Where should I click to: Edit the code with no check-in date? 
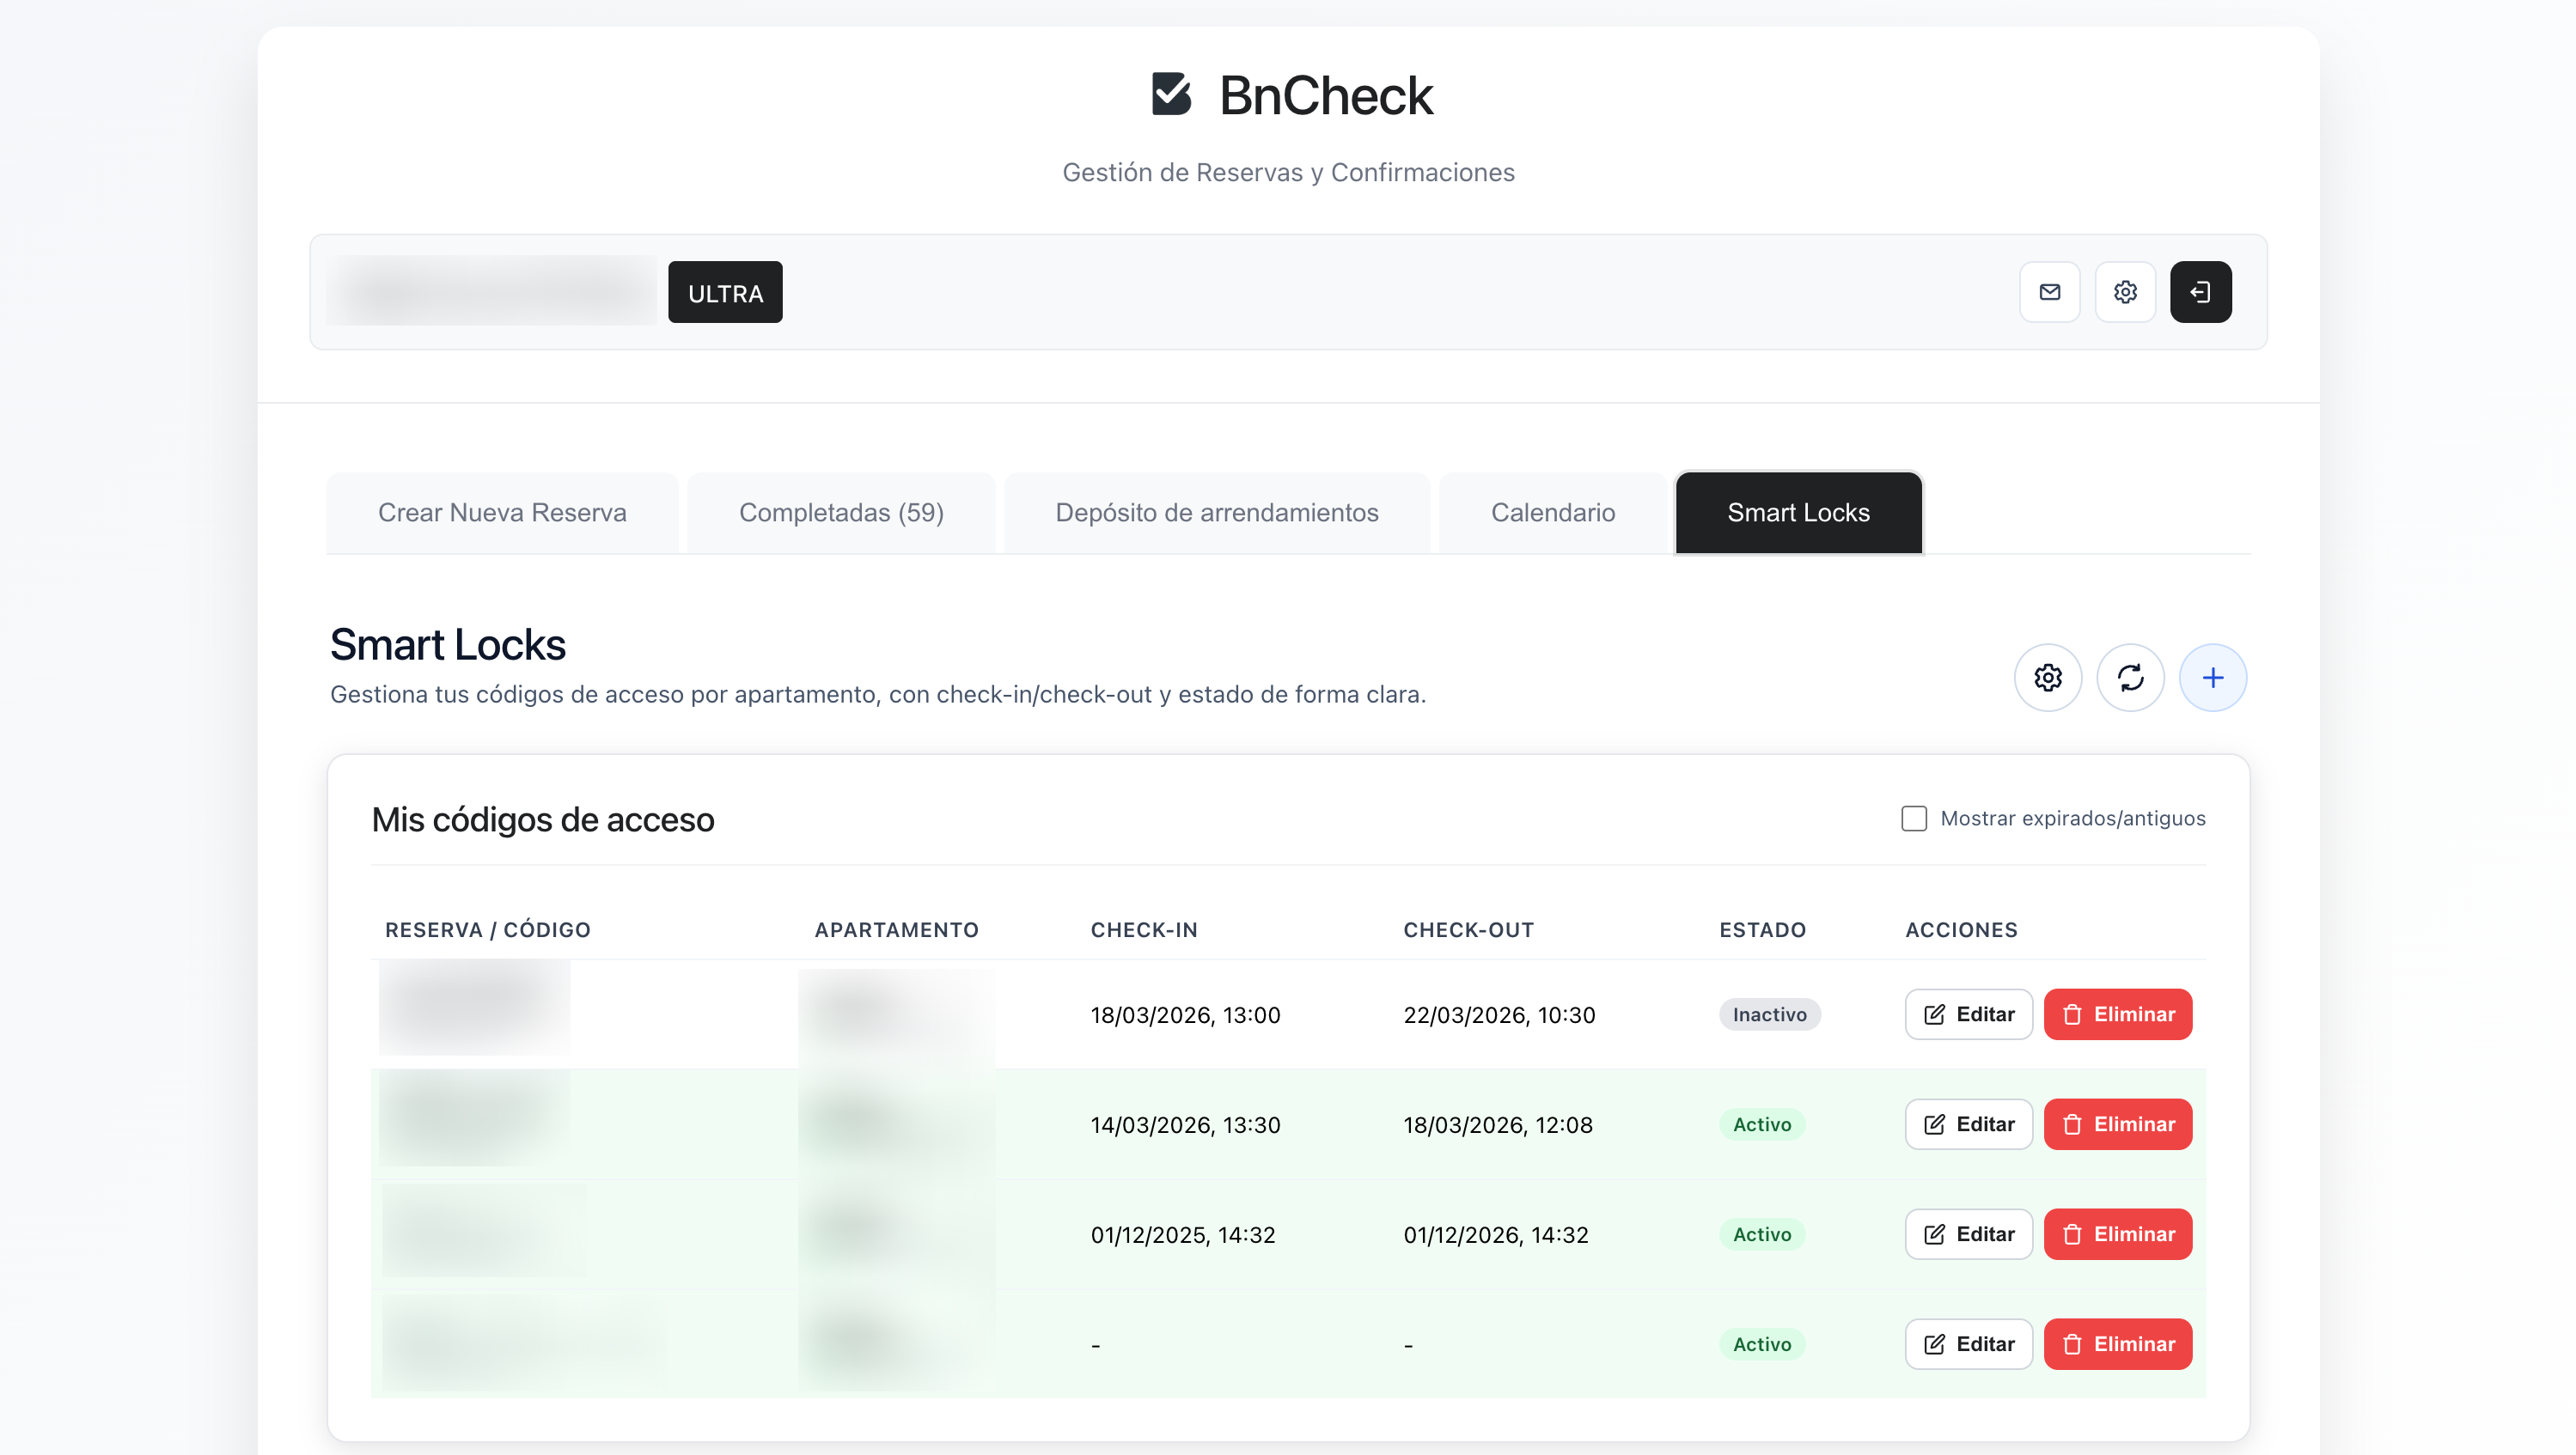click(x=1968, y=1344)
